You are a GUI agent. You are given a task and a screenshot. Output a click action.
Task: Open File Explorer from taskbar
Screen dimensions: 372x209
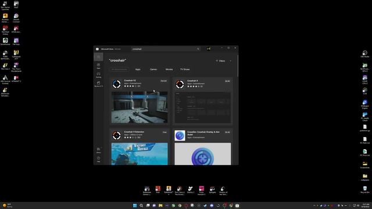pos(160,206)
